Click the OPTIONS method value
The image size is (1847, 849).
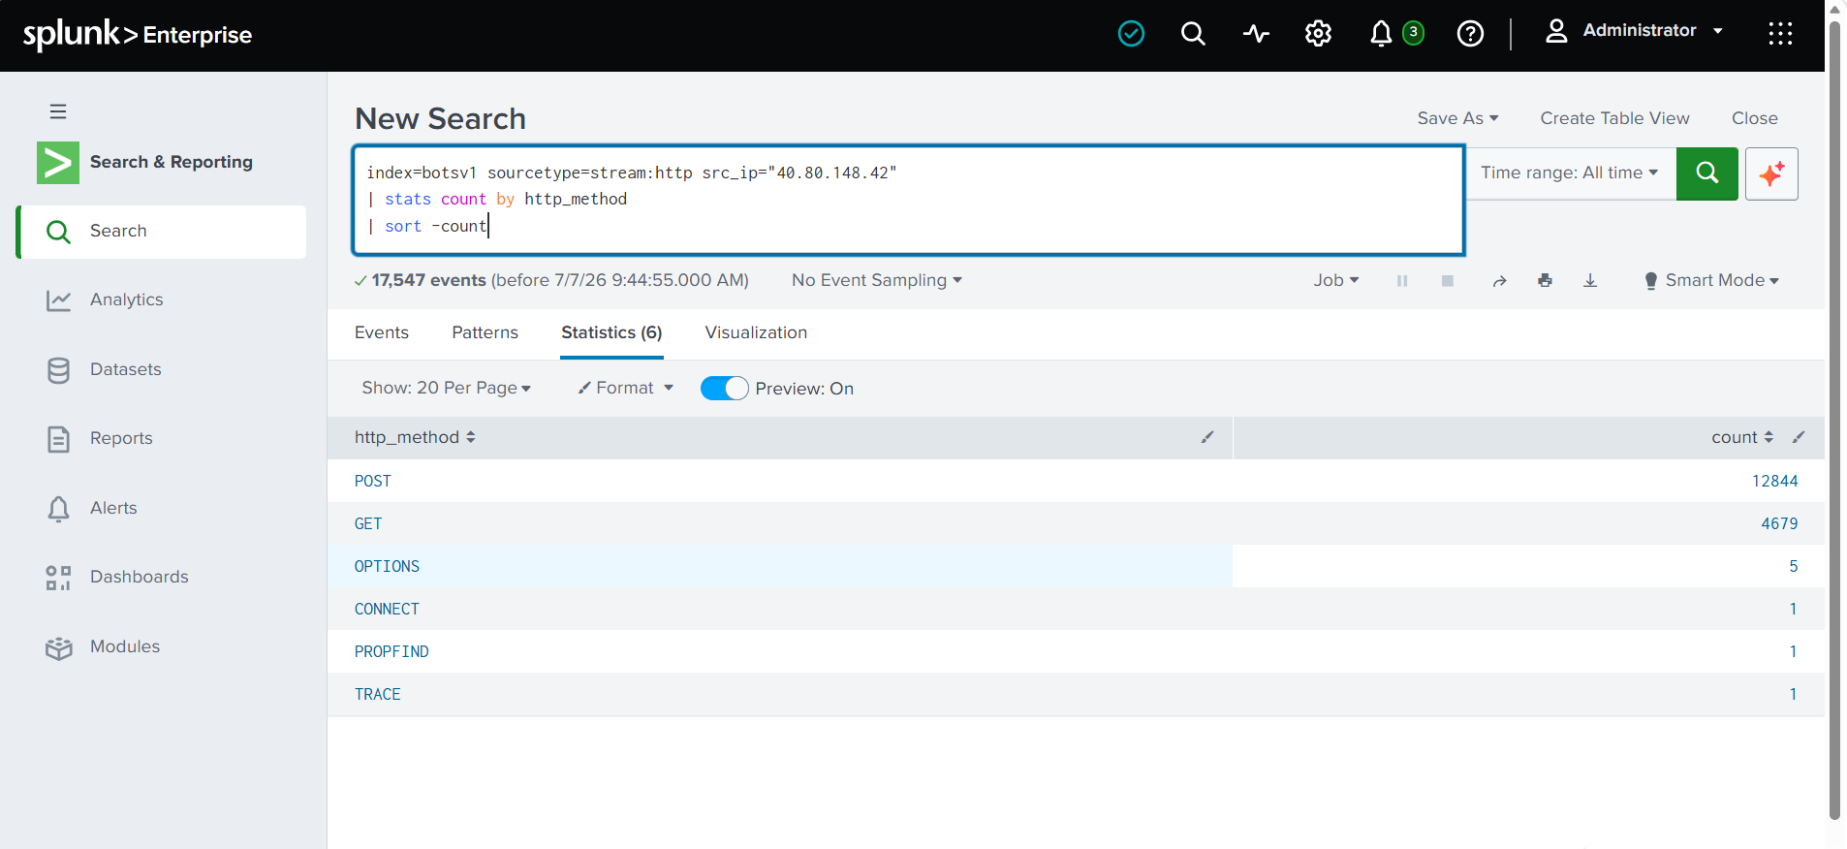click(387, 566)
